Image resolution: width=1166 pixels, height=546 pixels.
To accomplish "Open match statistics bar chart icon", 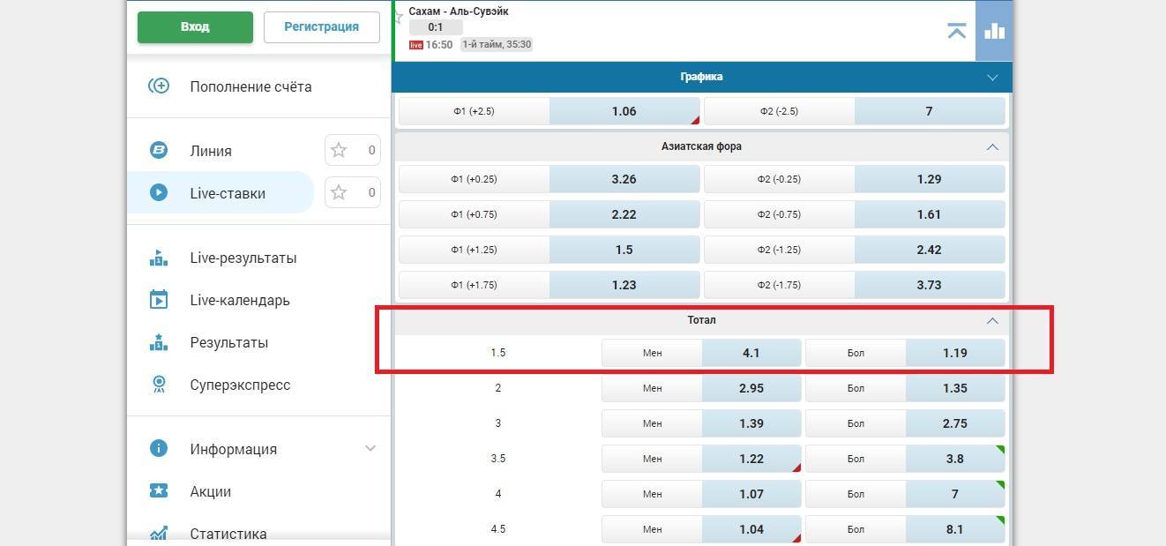I will (994, 31).
